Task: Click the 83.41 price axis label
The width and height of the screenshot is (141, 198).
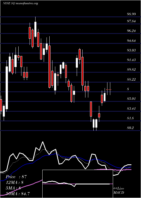Action: (x=131, y=108)
